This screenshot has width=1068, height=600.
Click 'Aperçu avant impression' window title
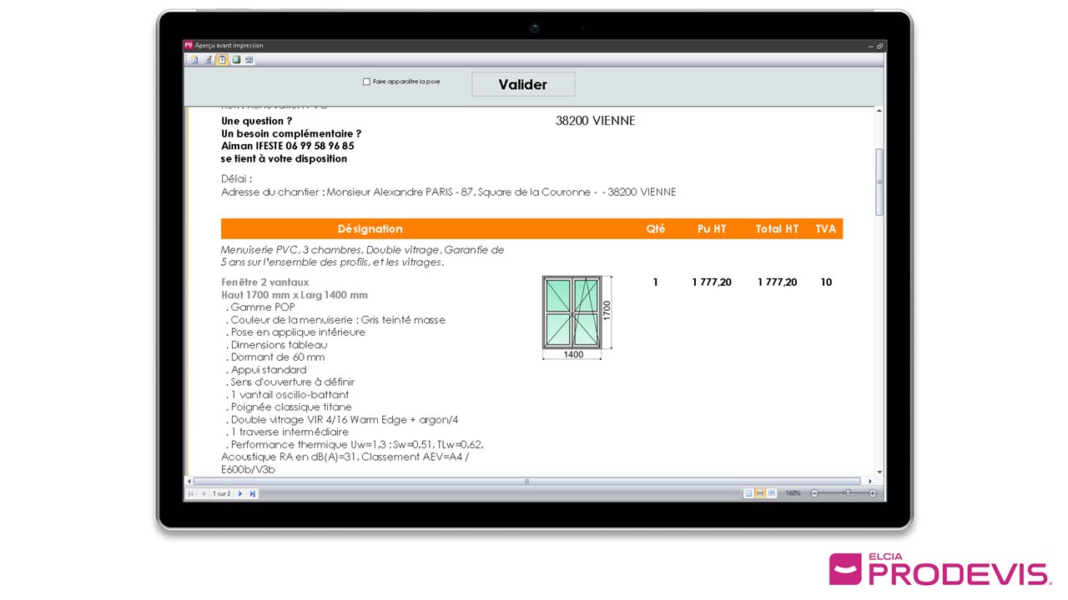229,46
